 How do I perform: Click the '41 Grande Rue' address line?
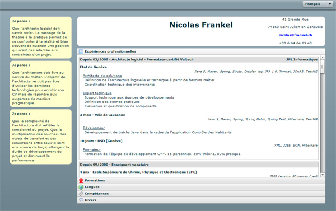(295, 20)
